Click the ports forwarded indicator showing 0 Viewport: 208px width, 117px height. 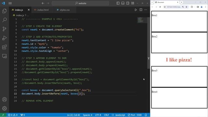[23, 115]
